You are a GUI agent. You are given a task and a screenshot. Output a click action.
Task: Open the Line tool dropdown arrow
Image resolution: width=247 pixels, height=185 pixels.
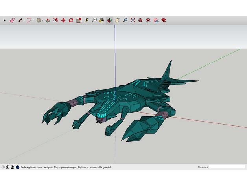coord(24,20)
